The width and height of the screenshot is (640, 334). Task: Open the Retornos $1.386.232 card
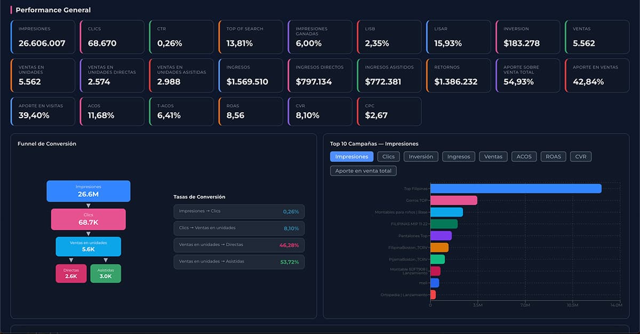[x=459, y=76]
